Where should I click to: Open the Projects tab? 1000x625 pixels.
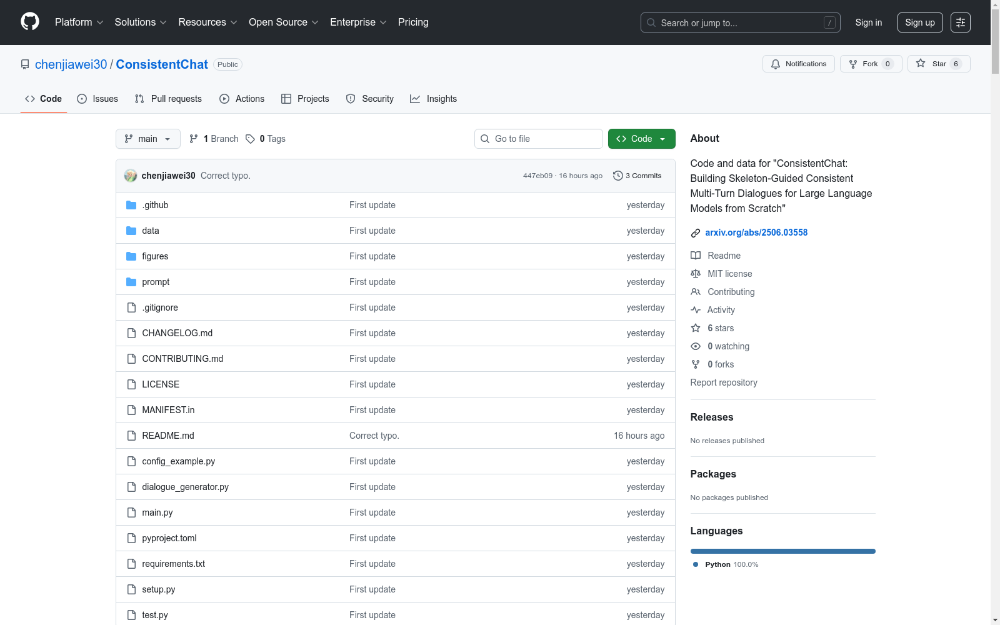point(305,99)
